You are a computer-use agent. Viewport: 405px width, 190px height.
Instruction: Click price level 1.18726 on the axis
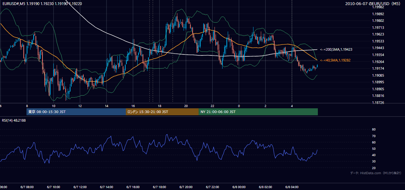coord(378,103)
